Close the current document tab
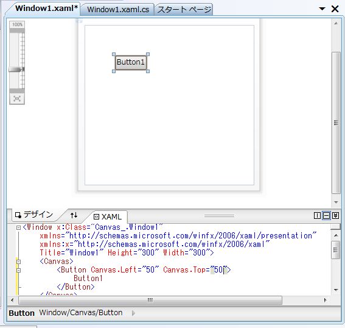The width and height of the screenshot is (345, 328). (x=335, y=9)
